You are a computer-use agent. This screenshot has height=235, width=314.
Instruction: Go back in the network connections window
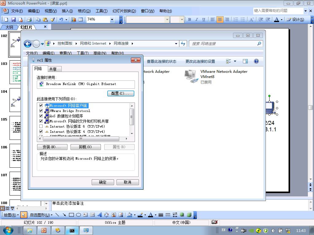(28, 44)
